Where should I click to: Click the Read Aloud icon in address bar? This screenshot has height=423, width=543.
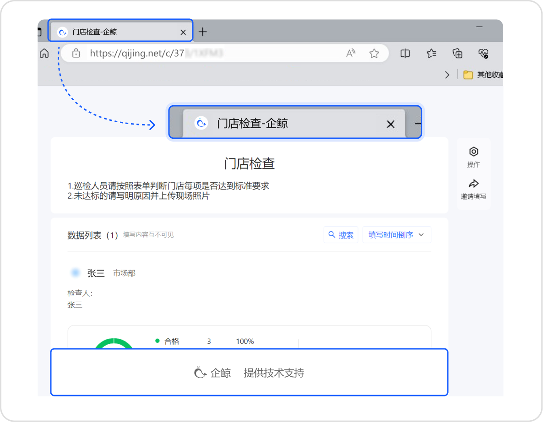[x=351, y=54]
